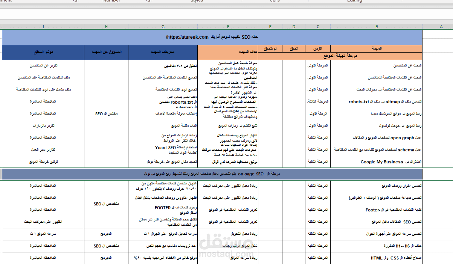Click the header cell "المسؤول عن المهمة"
This screenshot has width=453, height=264.
pyautogui.click(x=106, y=52)
